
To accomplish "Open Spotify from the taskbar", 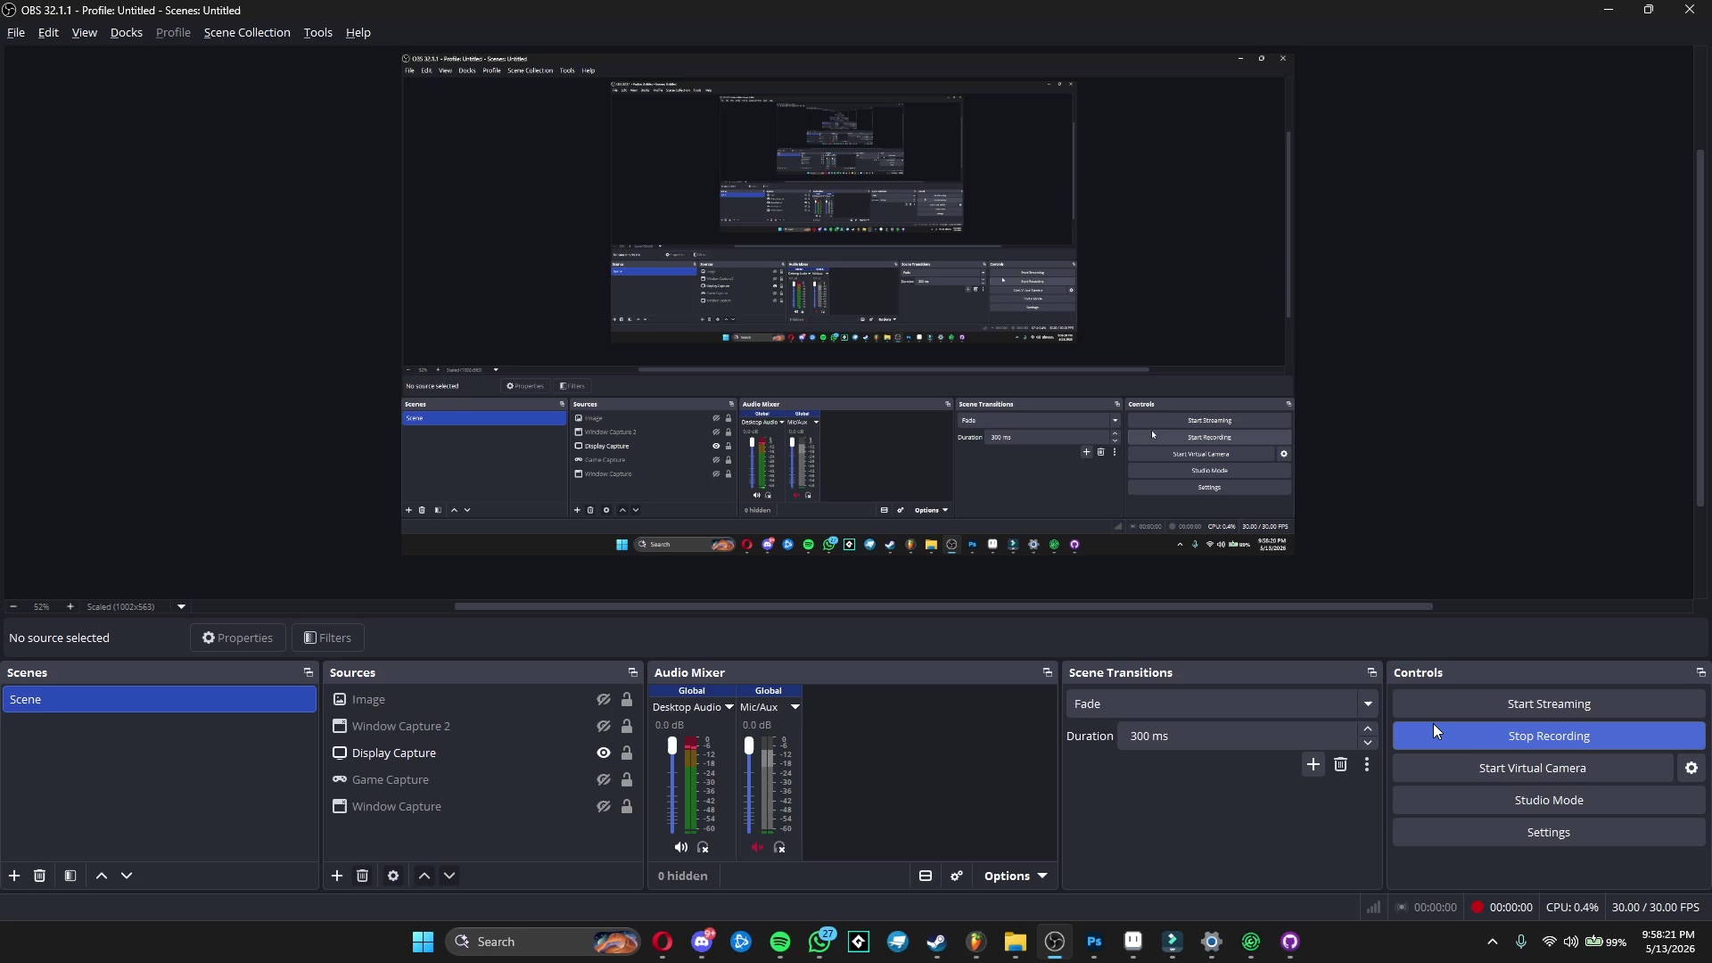I will (780, 942).
